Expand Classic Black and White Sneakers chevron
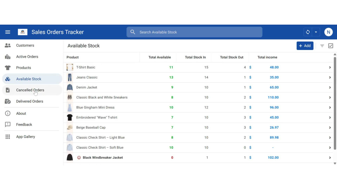Viewport: 337px width, 190px height. (x=330, y=98)
